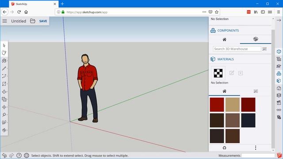Open the Styles house icon panel
Image resolution: width=283 pixels, height=159 pixels.
279,88
